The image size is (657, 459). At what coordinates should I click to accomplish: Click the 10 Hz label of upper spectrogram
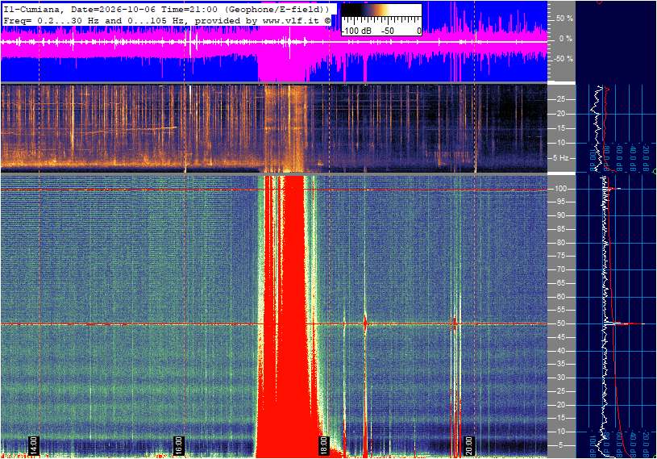click(560, 143)
